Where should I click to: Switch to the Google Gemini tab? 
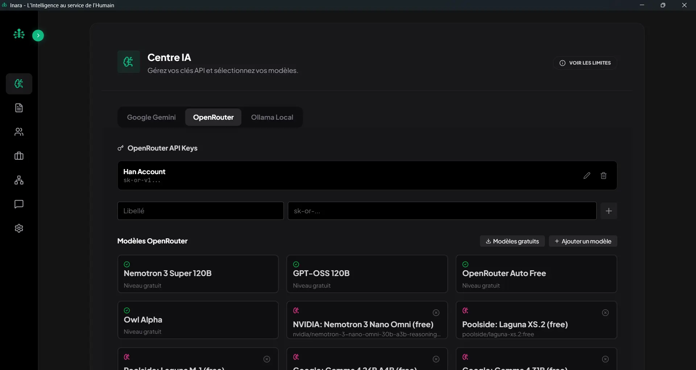click(151, 117)
